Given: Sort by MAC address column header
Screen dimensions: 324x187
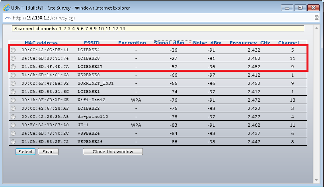Looking at the screenshot, I should 41,42.
